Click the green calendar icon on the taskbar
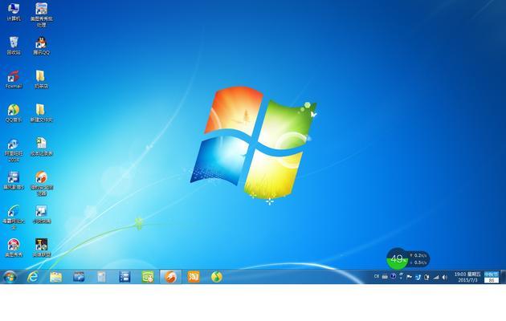Viewport: 506px width, 321px height. click(x=148, y=277)
